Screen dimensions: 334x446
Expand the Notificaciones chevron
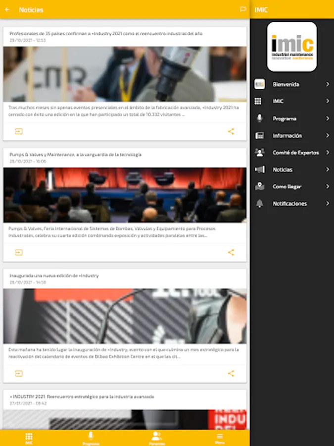pos(328,204)
